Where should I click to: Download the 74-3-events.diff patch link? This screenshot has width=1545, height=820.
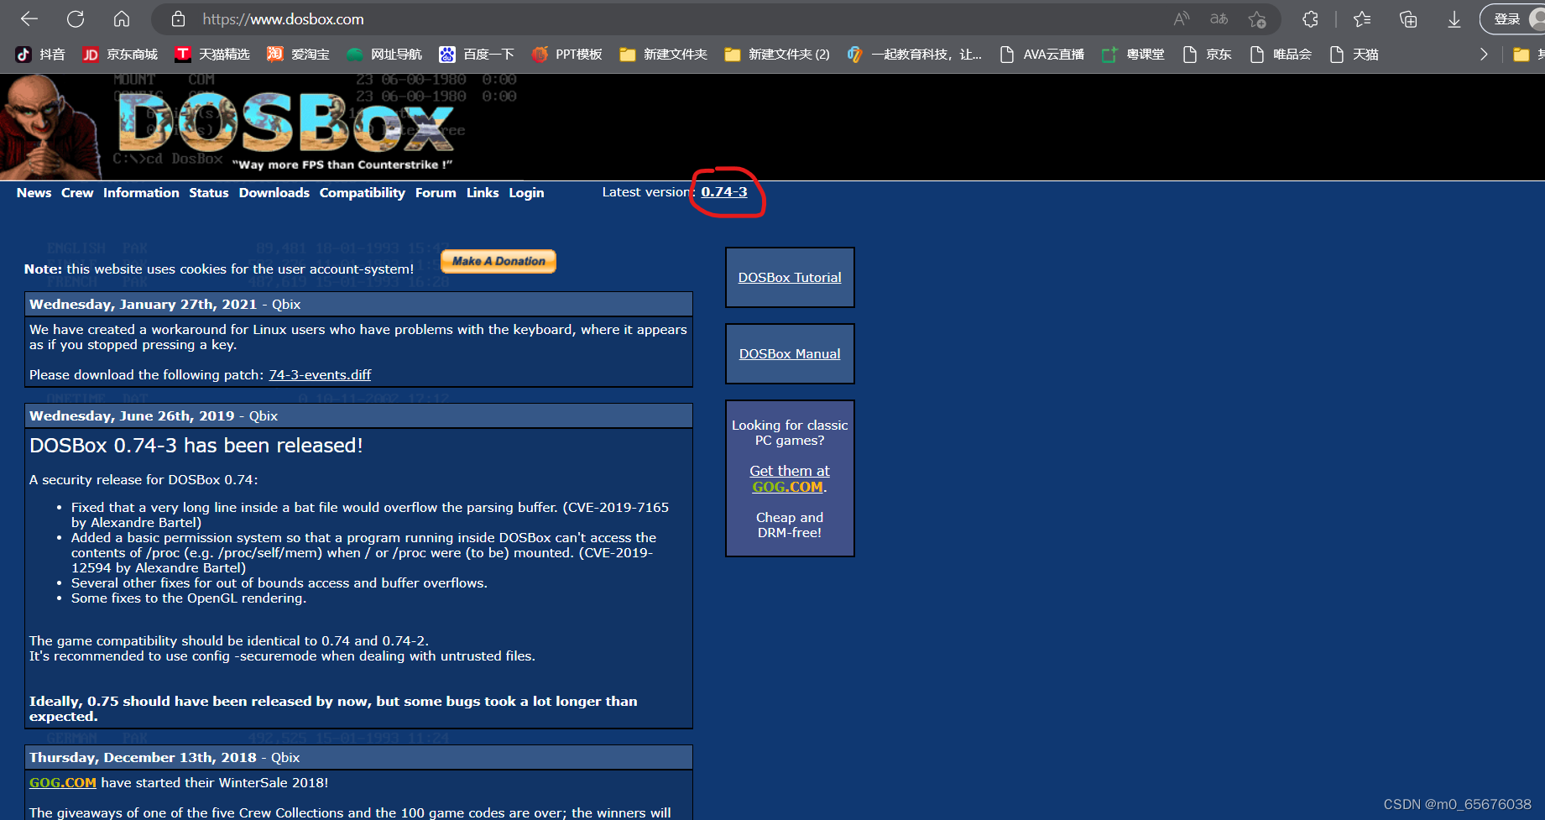(x=320, y=375)
